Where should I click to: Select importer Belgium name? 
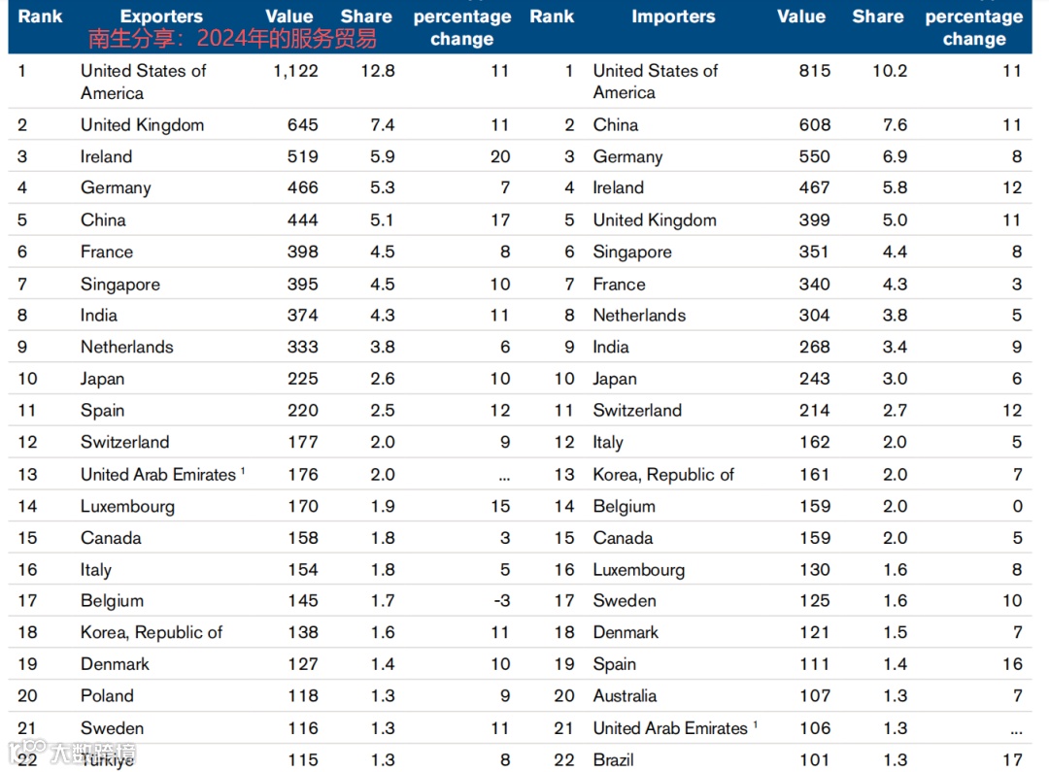point(625,507)
